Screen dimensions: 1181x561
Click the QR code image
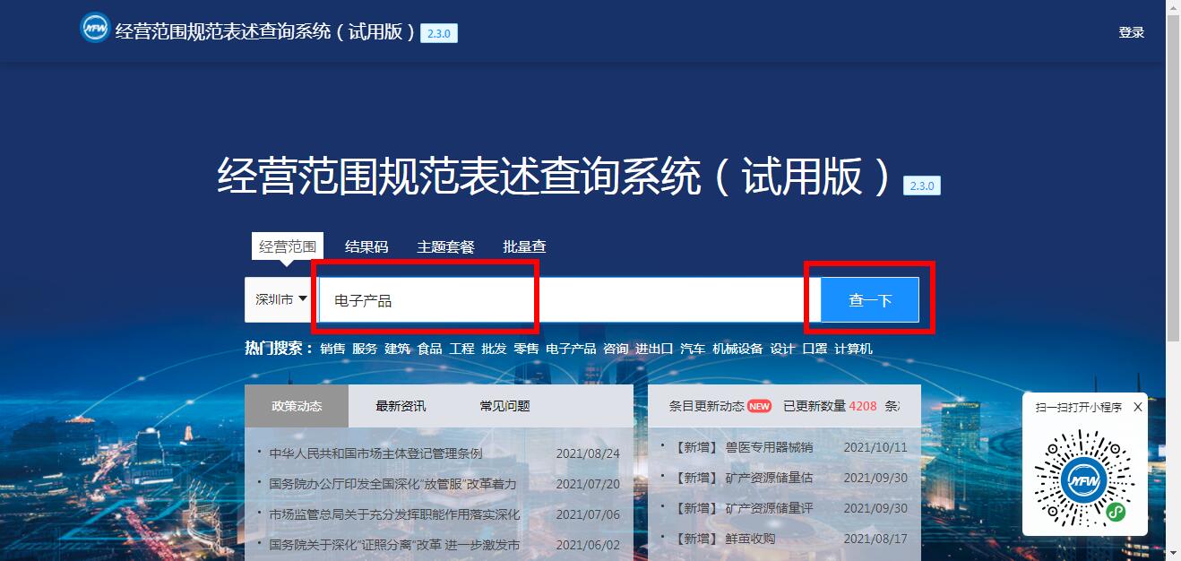click(x=1084, y=478)
